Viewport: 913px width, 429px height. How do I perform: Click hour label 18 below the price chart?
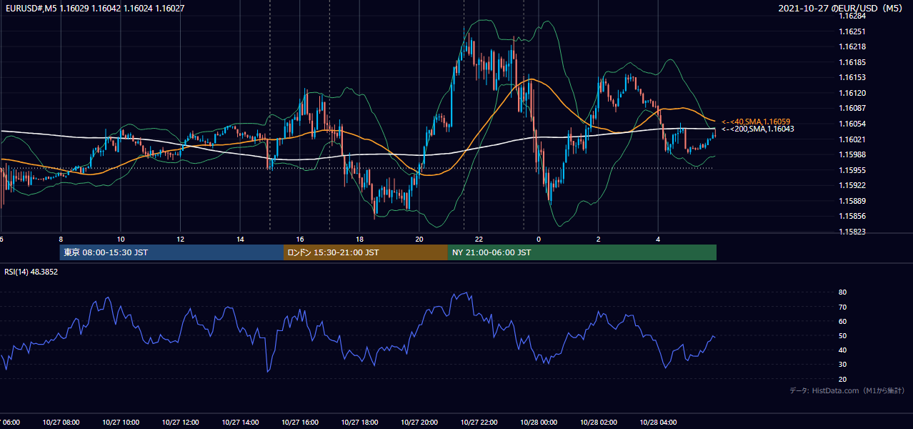[359, 240]
